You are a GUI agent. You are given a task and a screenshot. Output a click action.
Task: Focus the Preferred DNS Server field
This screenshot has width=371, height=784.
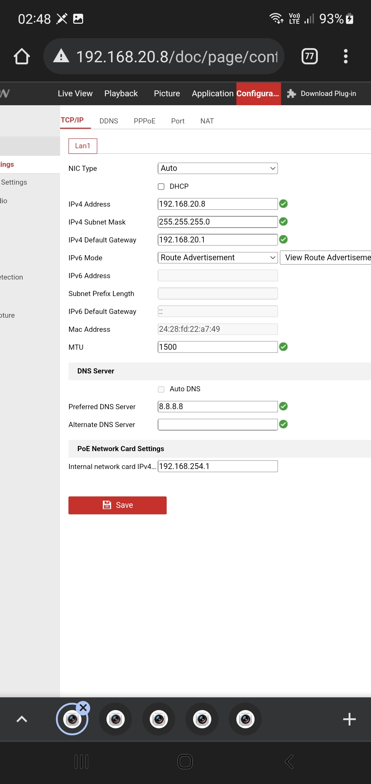(x=217, y=407)
